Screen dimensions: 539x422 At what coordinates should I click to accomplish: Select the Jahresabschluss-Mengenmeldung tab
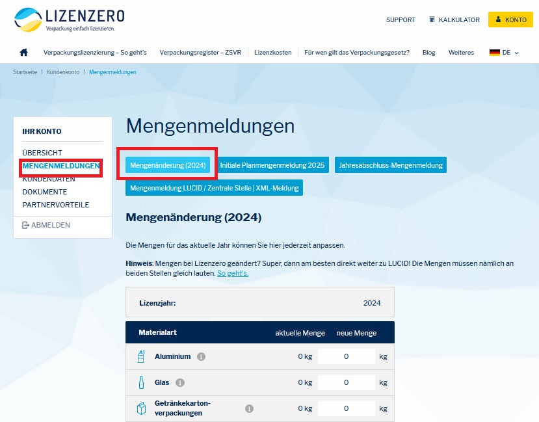[x=391, y=165]
